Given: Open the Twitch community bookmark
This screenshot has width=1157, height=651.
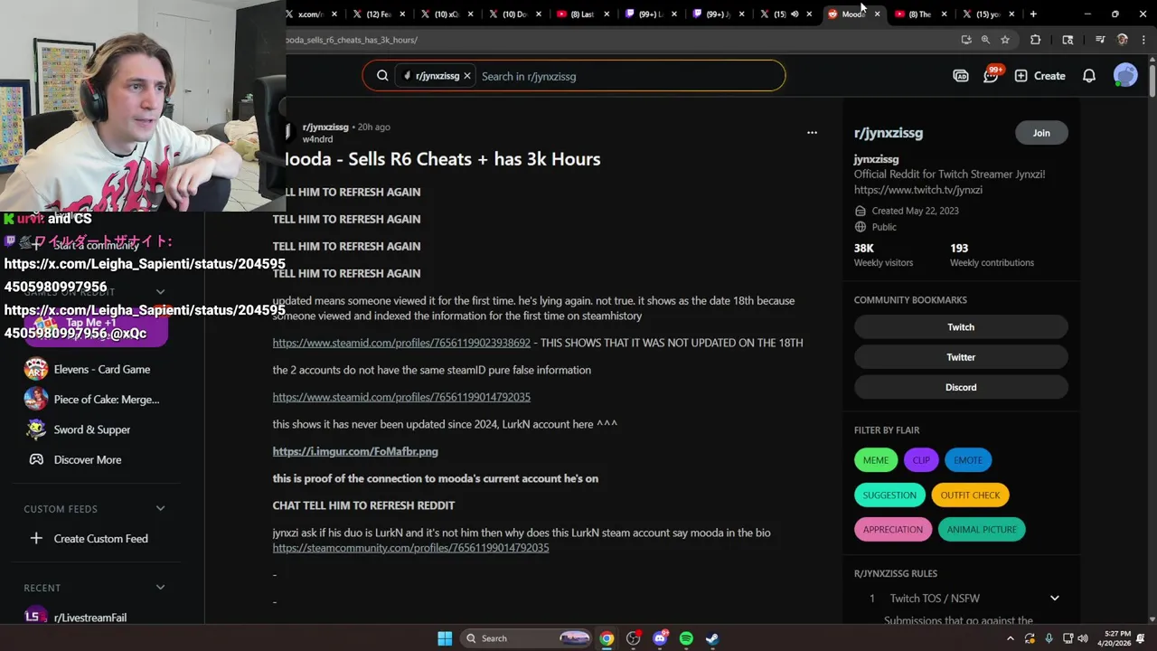Looking at the screenshot, I should click(961, 327).
